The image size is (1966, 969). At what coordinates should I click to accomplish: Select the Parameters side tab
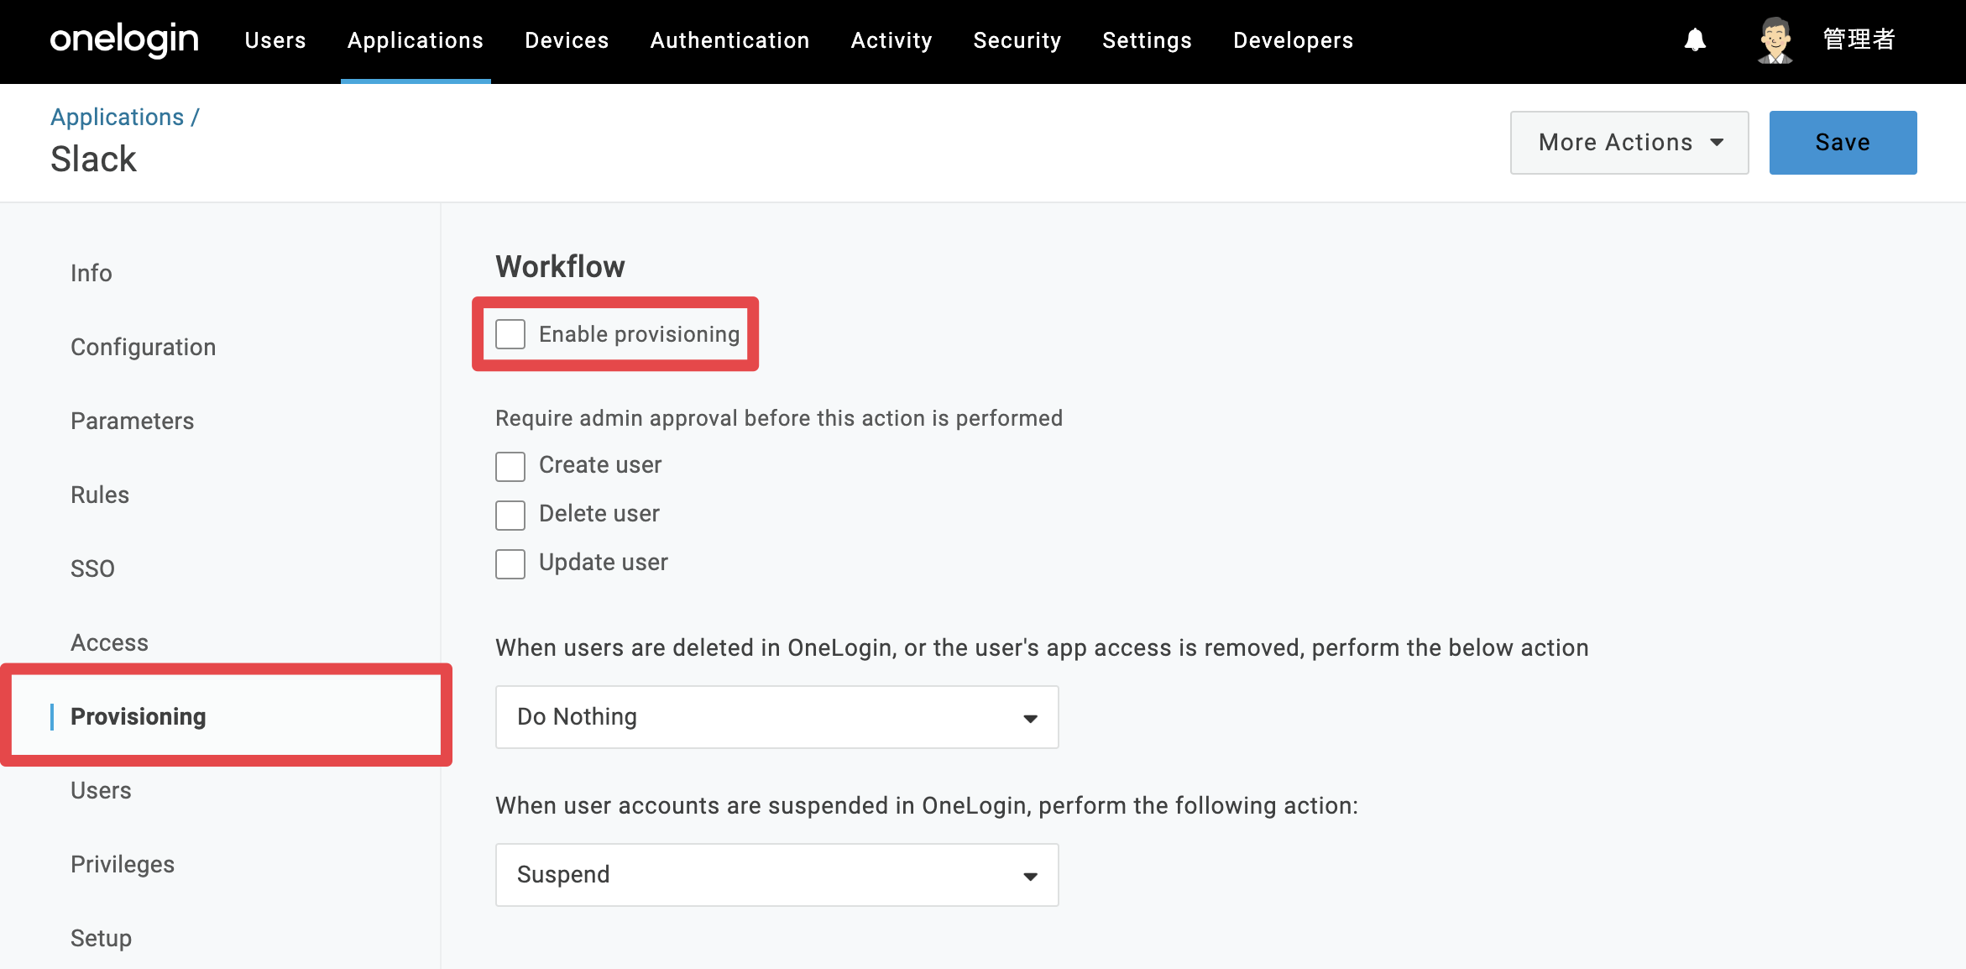(x=132, y=421)
